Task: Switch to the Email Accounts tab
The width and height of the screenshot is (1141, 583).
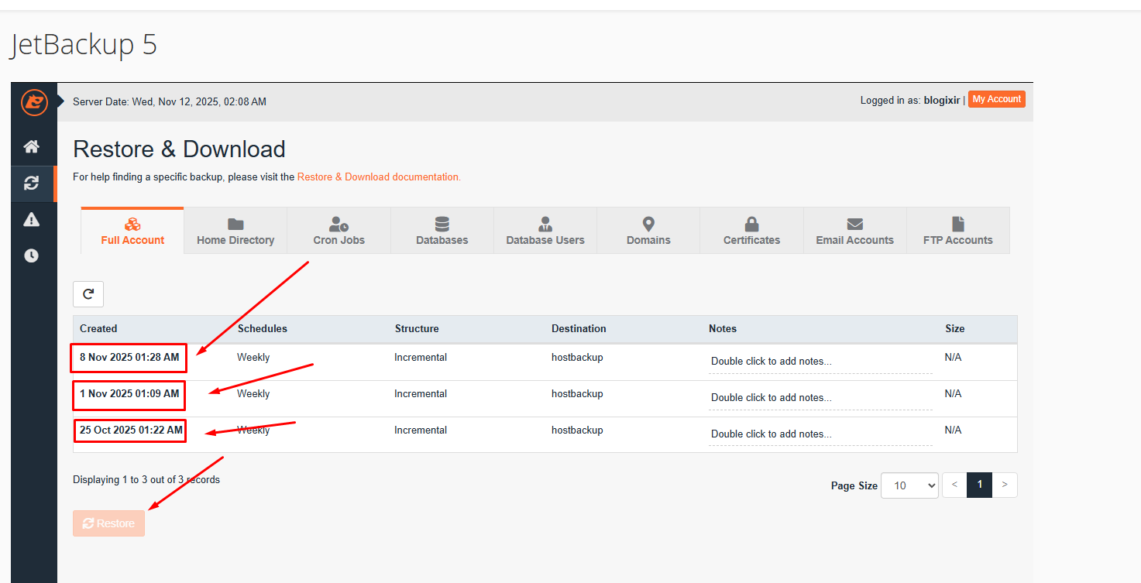Action: coord(854,231)
